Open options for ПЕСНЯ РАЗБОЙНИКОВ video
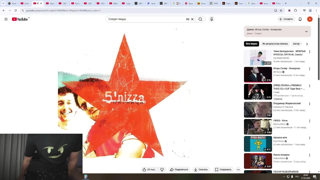 pyautogui.click(x=309, y=172)
